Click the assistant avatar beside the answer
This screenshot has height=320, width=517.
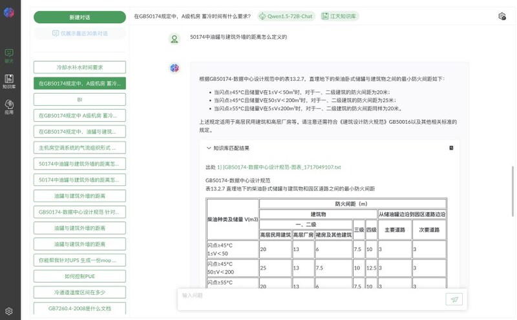click(x=174, y=68)
